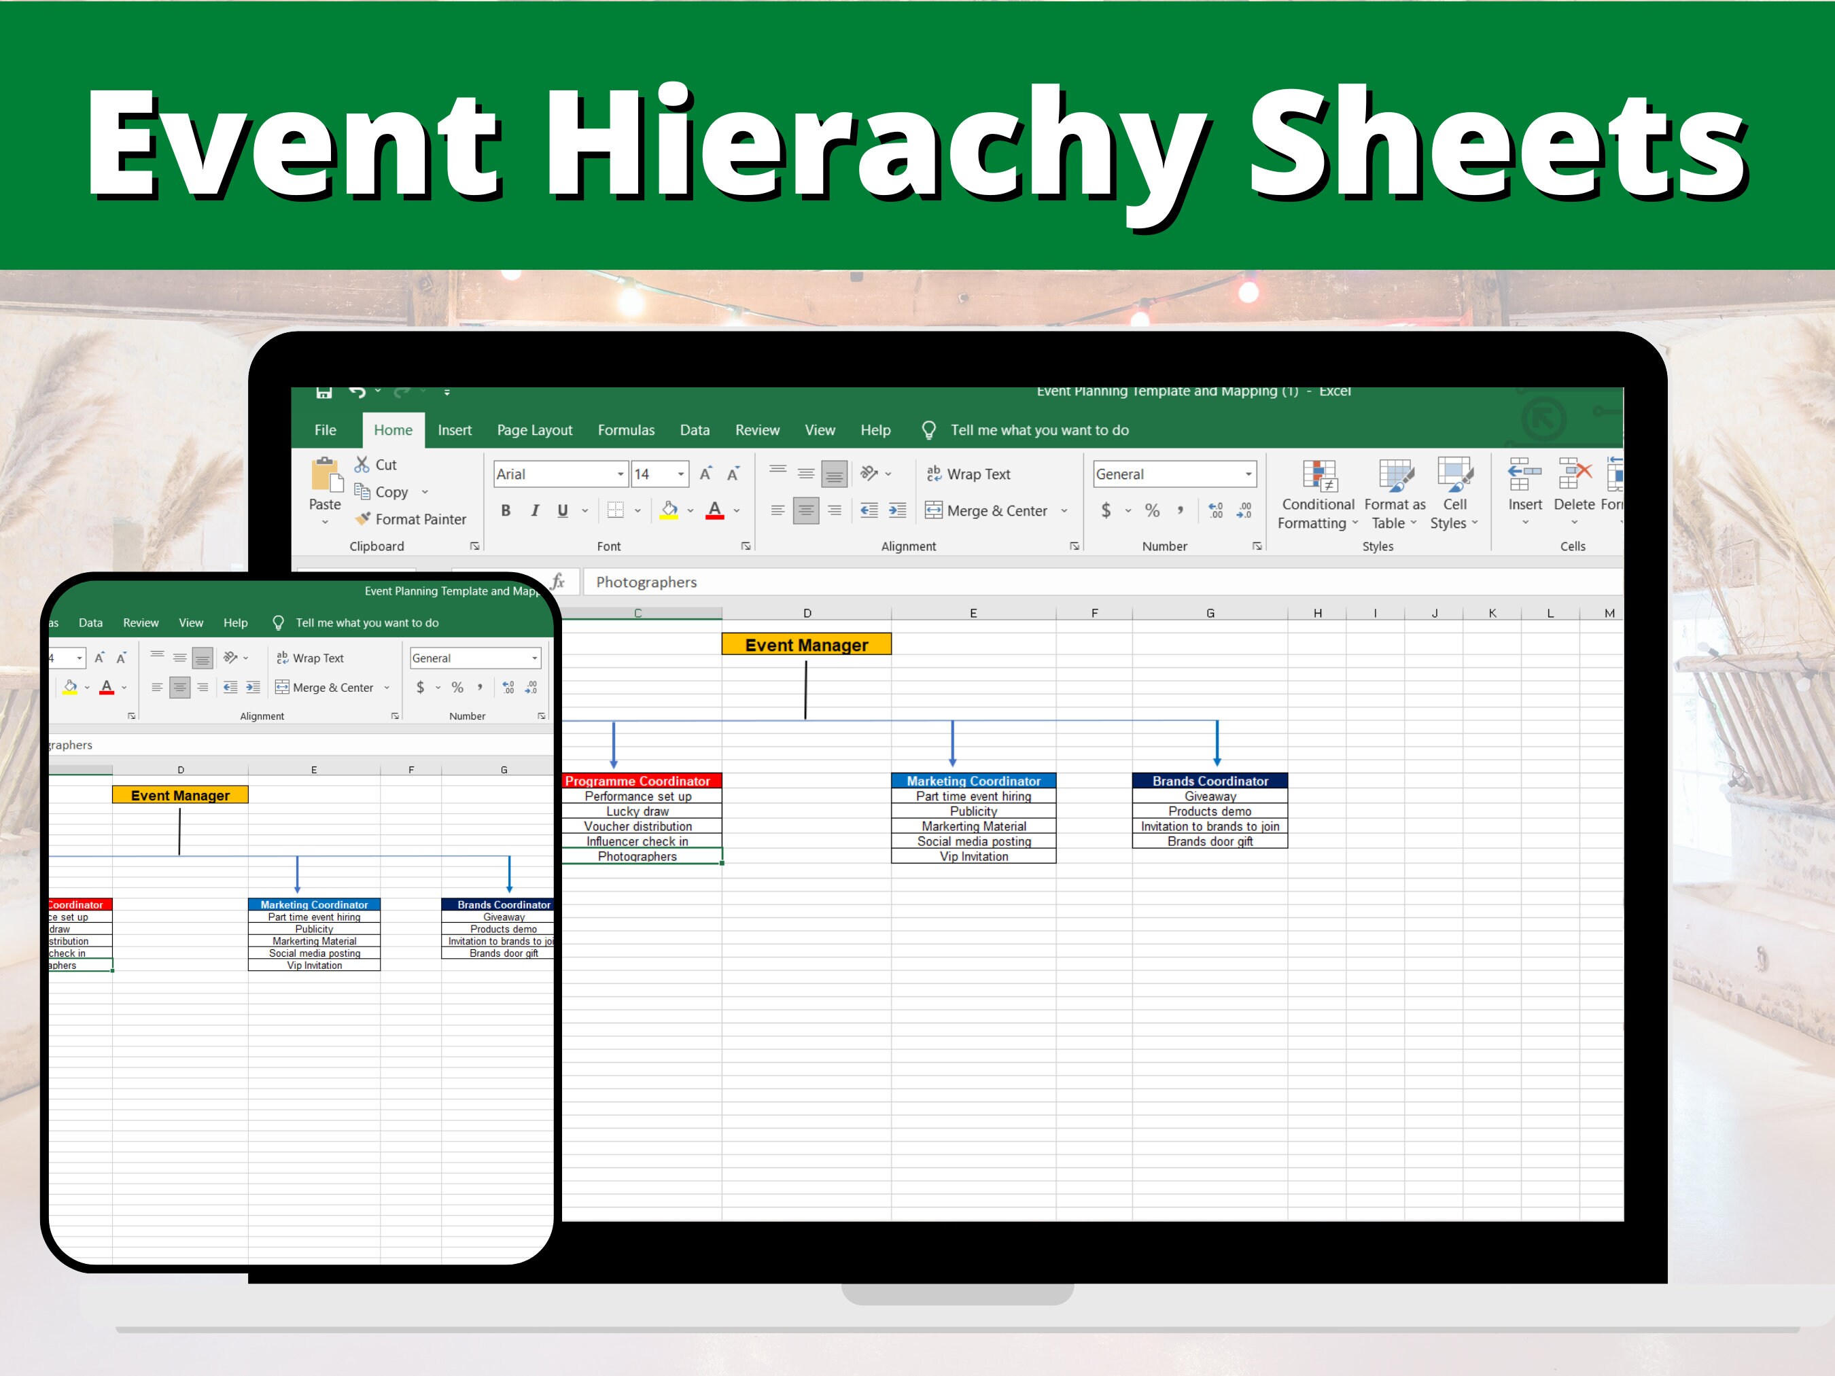Switch to the Formulas ribbon tab
Screen dimensions: 1835x1376
[627, 429]
